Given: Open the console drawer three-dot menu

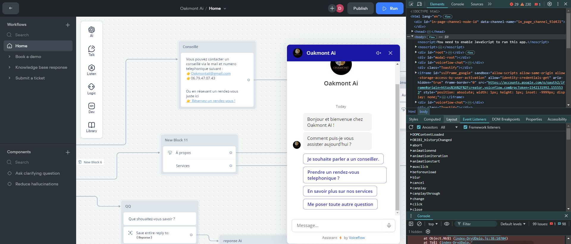Looking at the screenshot, I should point(411,216).
